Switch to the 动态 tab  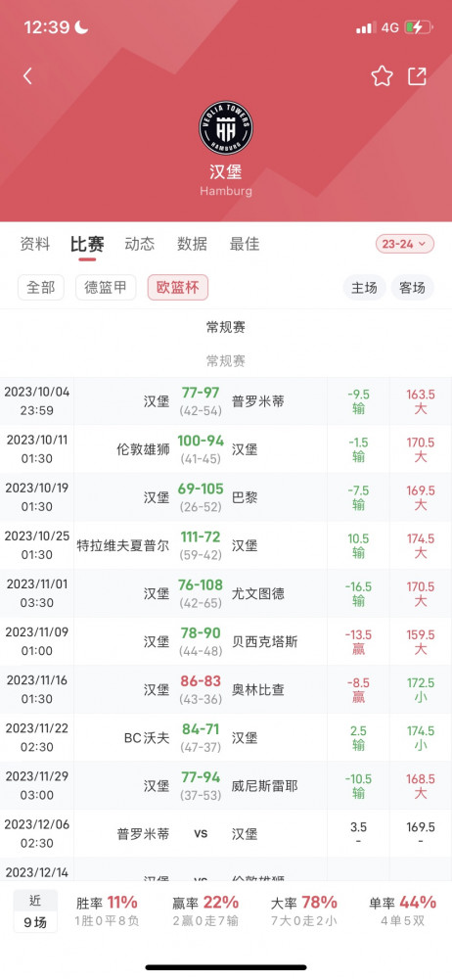click(x=139, y=244)
